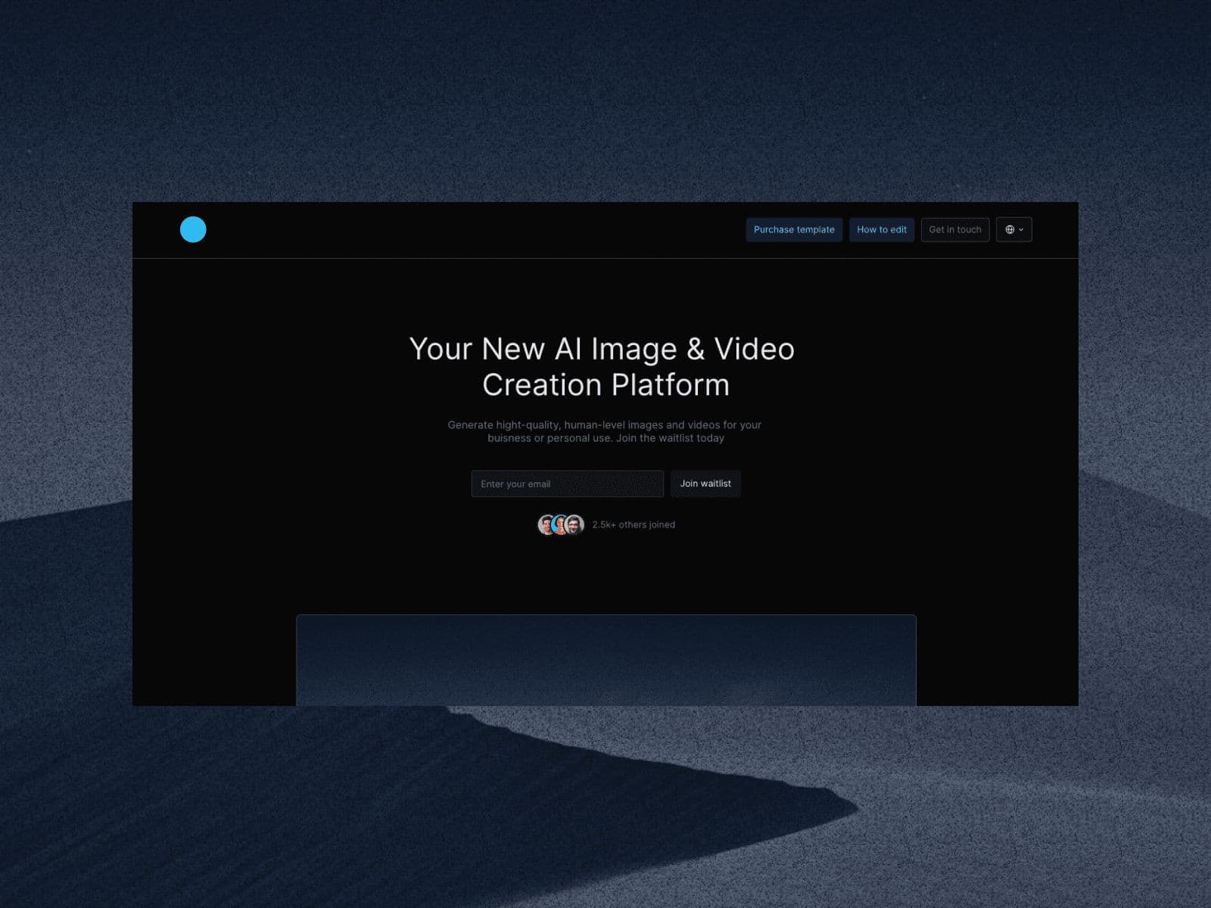The height and width of the screenshot is (908, 1211).
Task: Click the 'Generate hight-quality' subtitle line
Action: pos(604,424)
